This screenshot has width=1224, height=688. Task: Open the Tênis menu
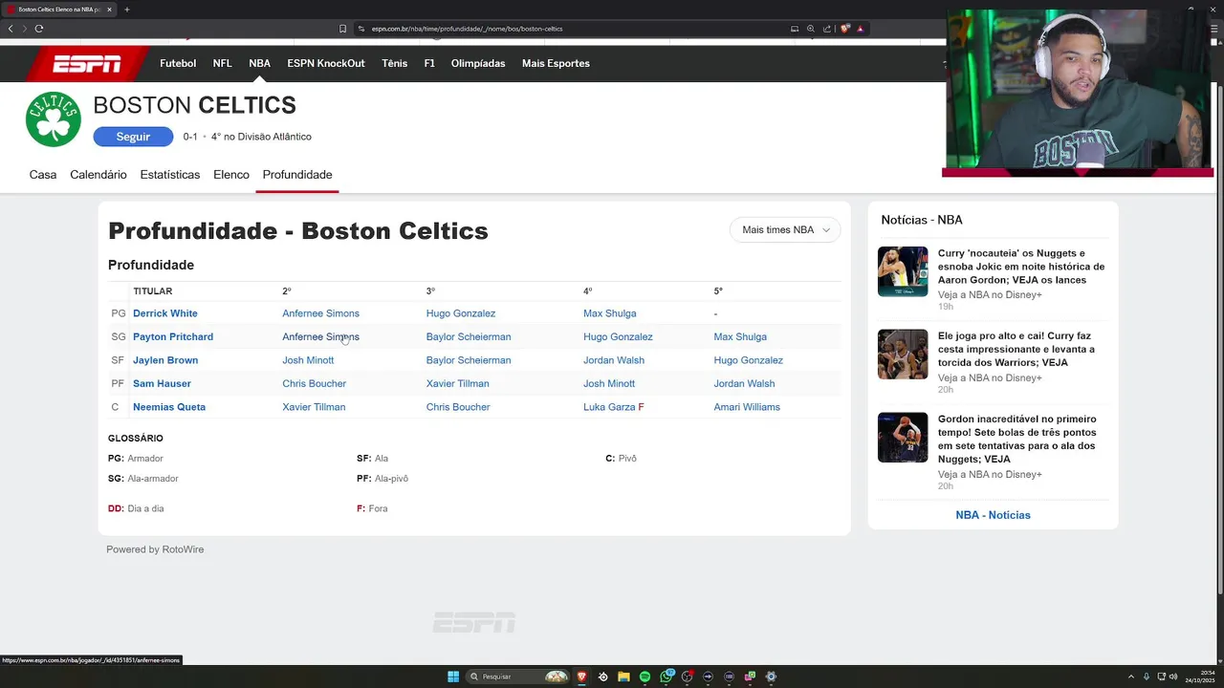click(x=394, y=63)
